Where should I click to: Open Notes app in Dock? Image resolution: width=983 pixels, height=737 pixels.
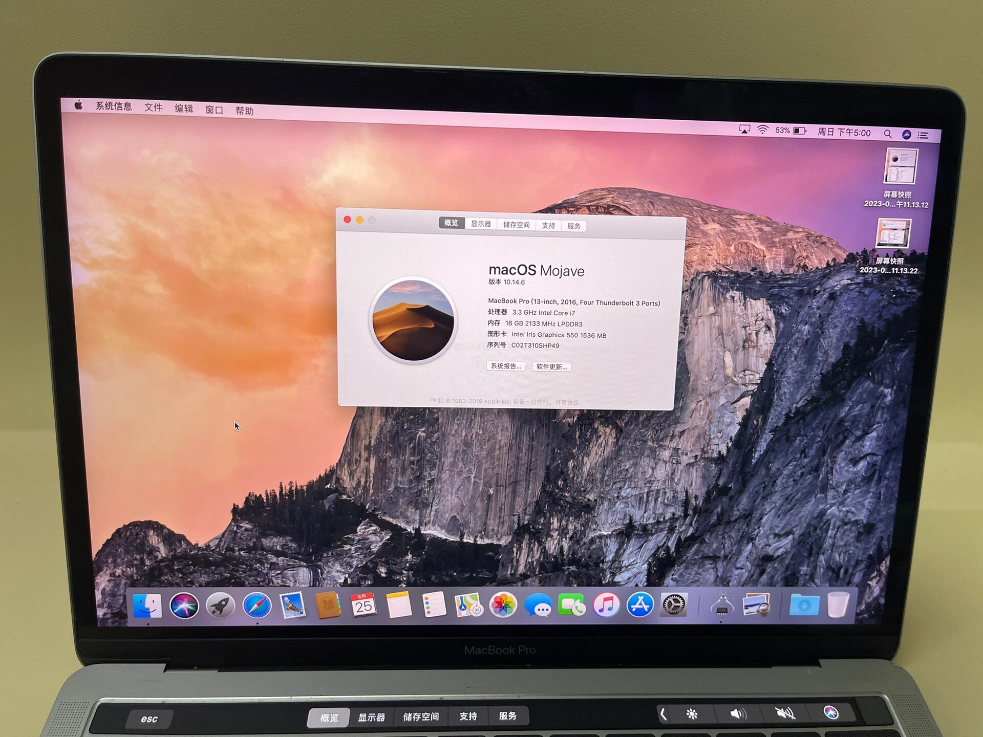coord(399,605)
